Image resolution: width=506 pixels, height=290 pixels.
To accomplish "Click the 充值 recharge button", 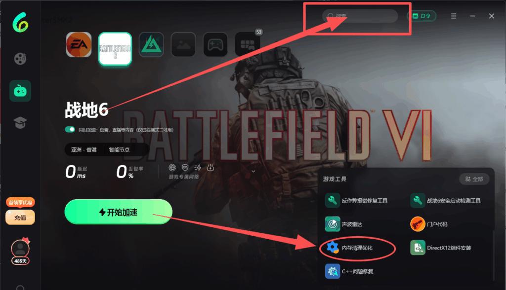I will (20, 217).
